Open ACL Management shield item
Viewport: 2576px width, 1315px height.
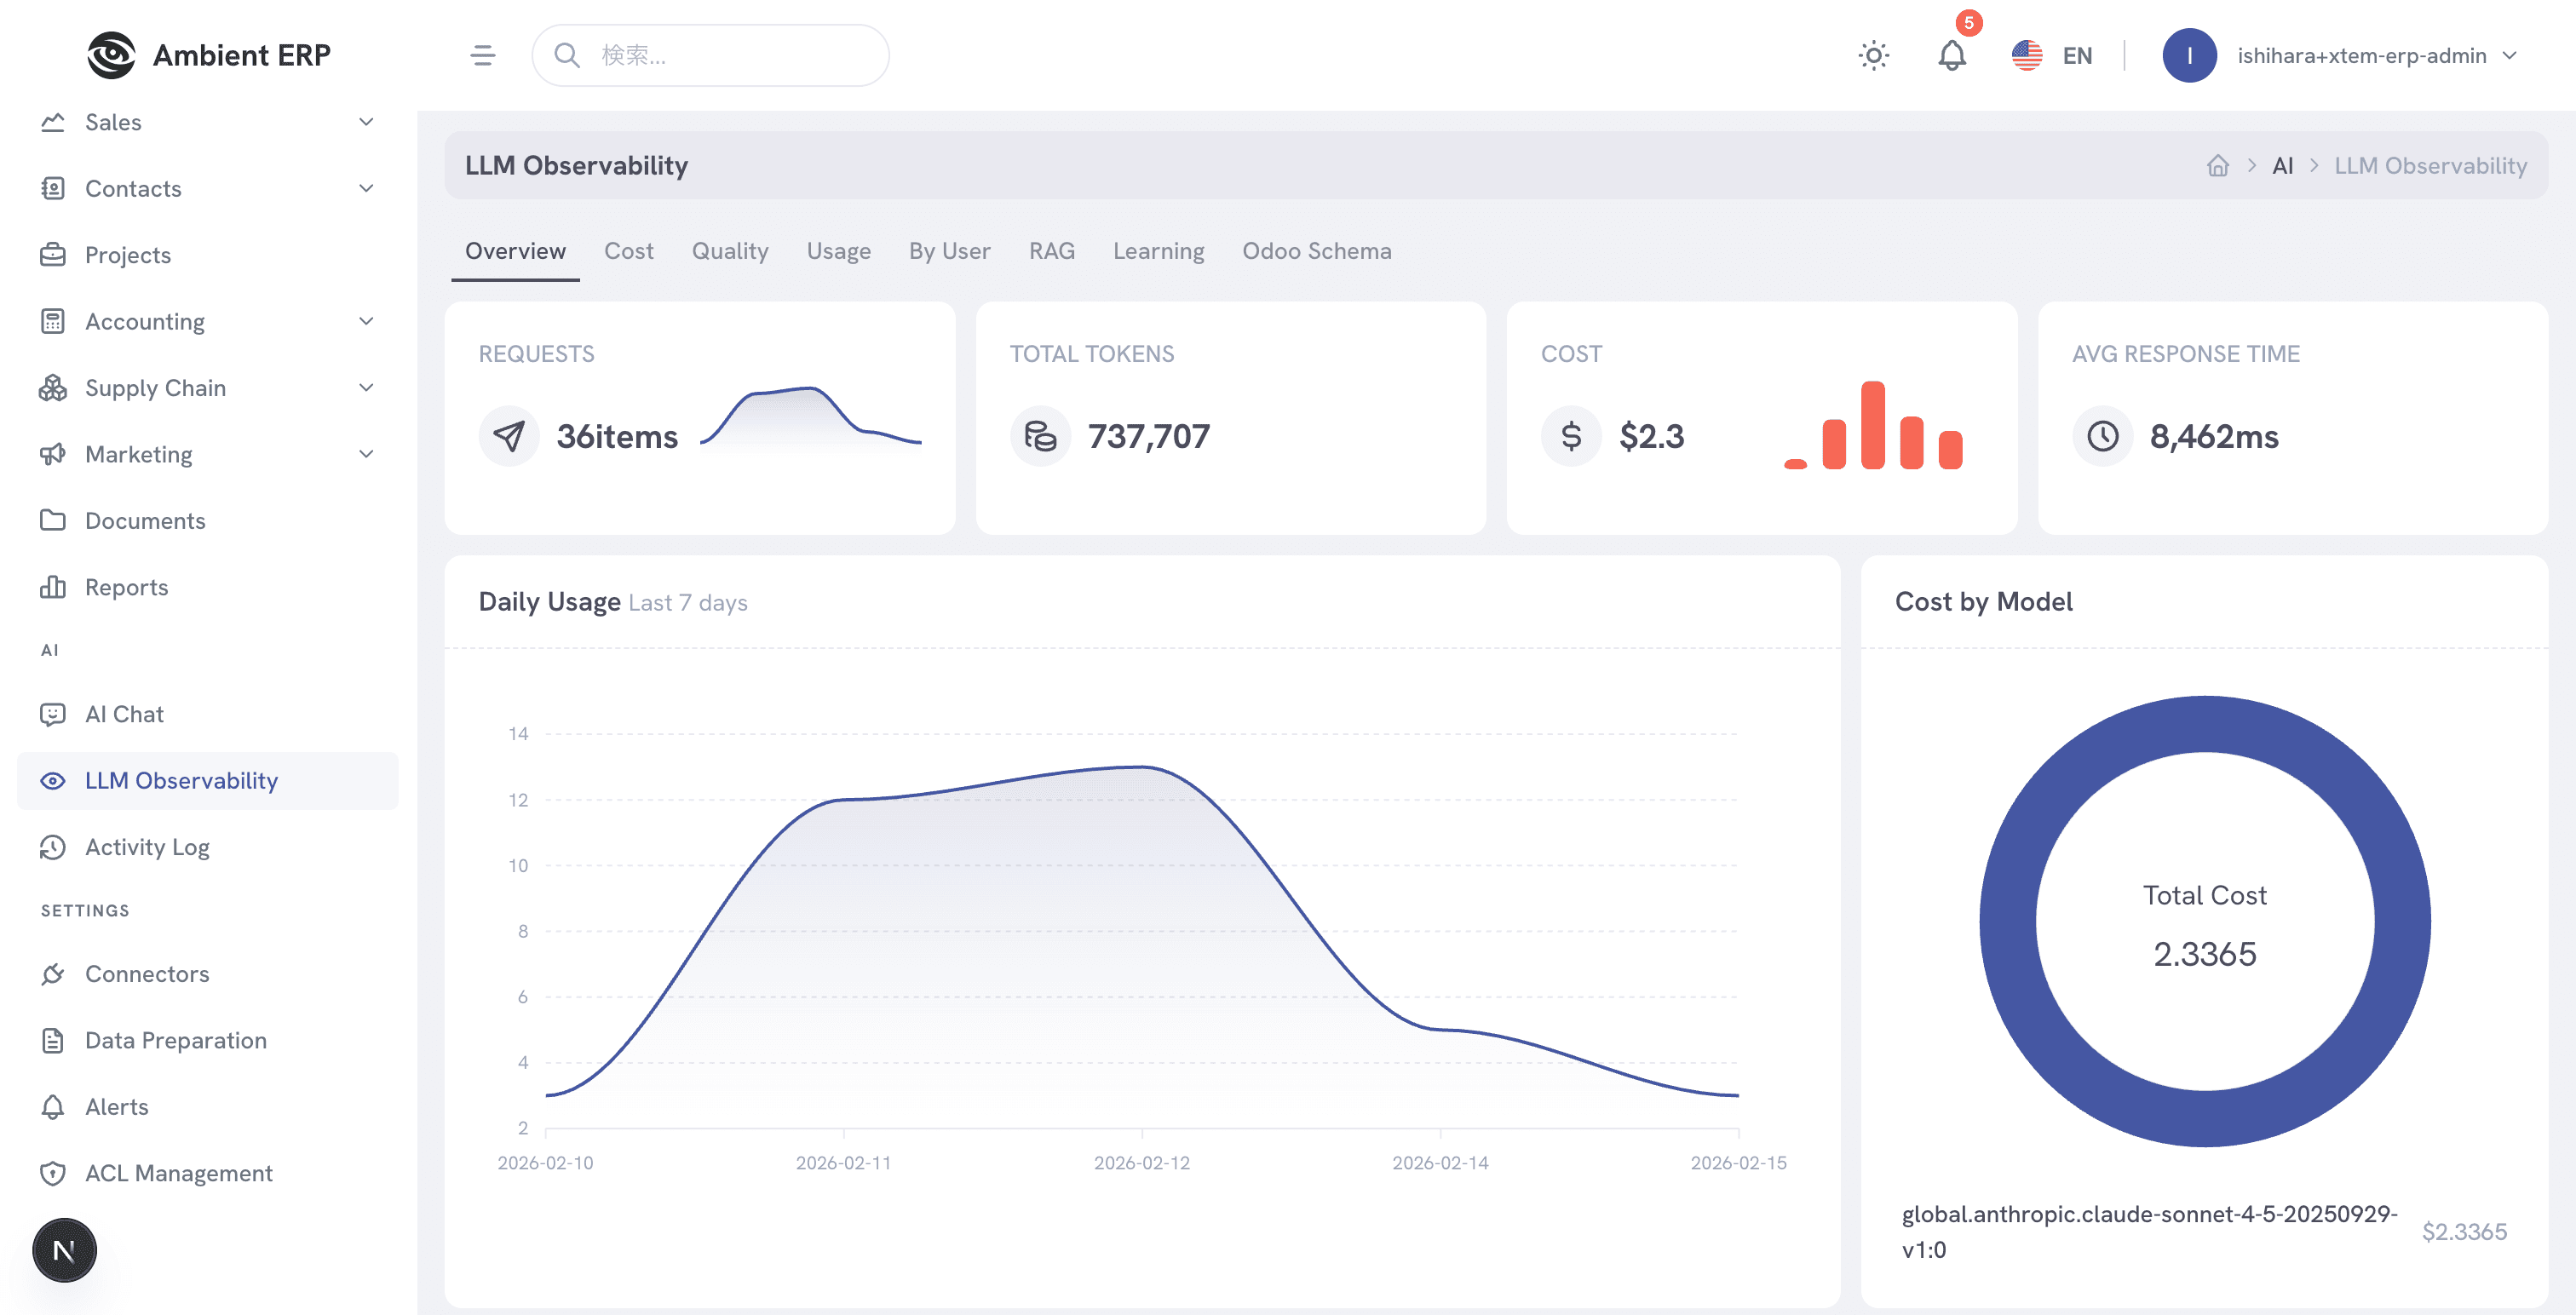coord(178,1173)
